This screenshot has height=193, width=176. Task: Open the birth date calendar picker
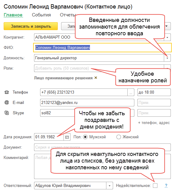click(67, 137)
